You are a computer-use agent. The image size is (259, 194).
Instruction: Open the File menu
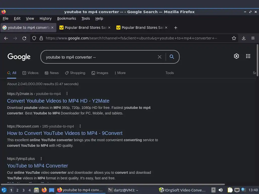pos(6,18)
